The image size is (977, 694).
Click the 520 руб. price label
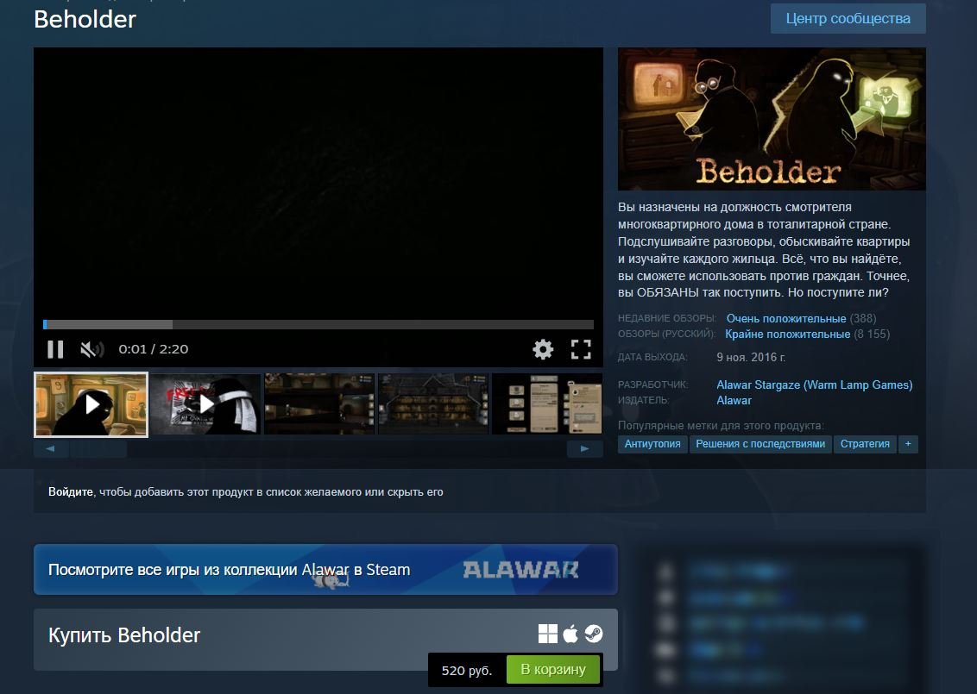coord(467,671)
